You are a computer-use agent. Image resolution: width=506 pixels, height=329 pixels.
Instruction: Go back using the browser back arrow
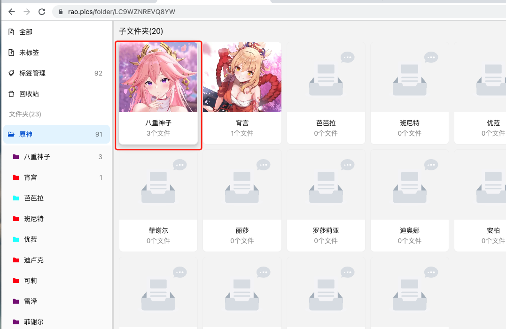(x=11, y=12)
